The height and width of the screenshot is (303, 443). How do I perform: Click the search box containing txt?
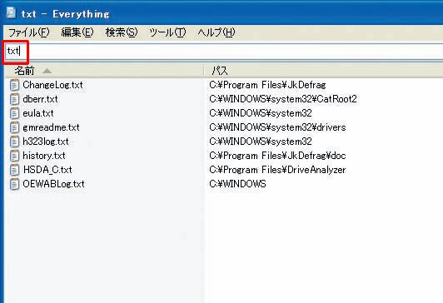(223, 51)
